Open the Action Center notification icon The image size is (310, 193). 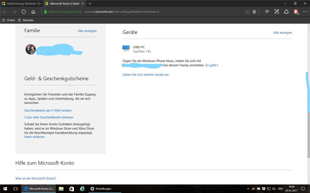(303, 189)
